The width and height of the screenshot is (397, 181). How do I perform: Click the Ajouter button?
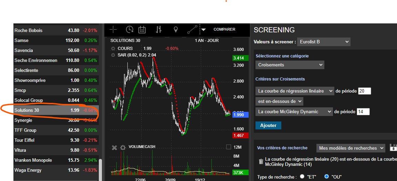pyautogui.click(x=268, y=125)
